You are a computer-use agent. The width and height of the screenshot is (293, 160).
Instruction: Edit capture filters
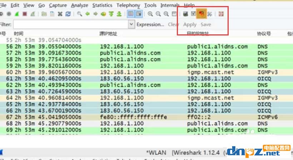(x=185, y=14)
